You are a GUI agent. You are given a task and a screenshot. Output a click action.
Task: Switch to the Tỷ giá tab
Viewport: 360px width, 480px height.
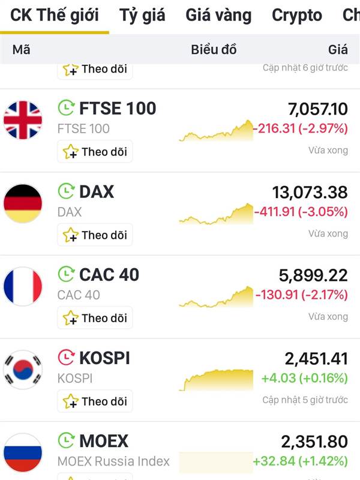click(x=142, y=16)
